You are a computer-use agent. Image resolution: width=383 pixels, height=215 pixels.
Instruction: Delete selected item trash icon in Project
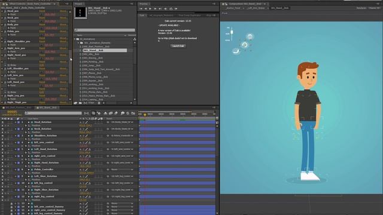(99, 103)
